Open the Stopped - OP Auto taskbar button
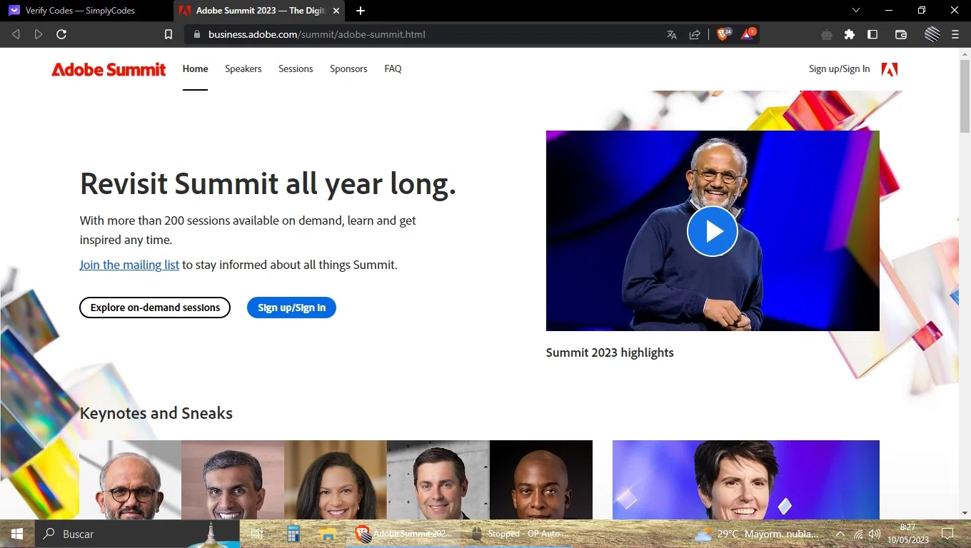The image size is (971, 548). (520, 534)
